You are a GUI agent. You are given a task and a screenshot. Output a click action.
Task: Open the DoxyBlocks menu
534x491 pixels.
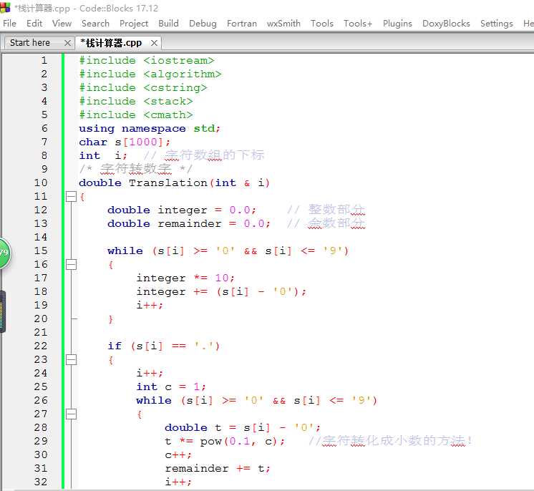[446, 24]
